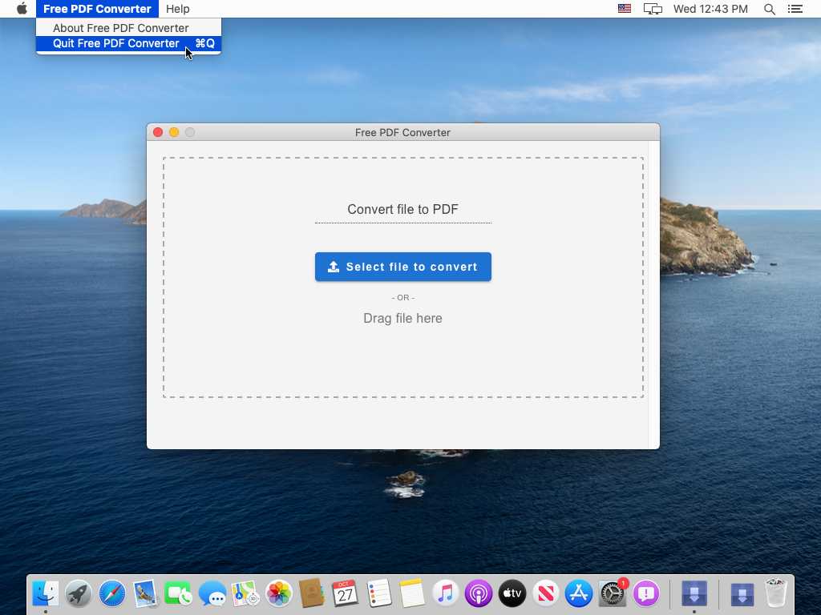
Task: Open Finder from the Dock
Action: (46, 593)
